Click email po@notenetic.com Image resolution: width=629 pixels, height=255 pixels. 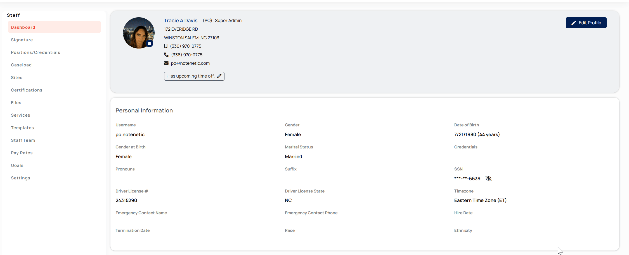click(x=190, y=63)
